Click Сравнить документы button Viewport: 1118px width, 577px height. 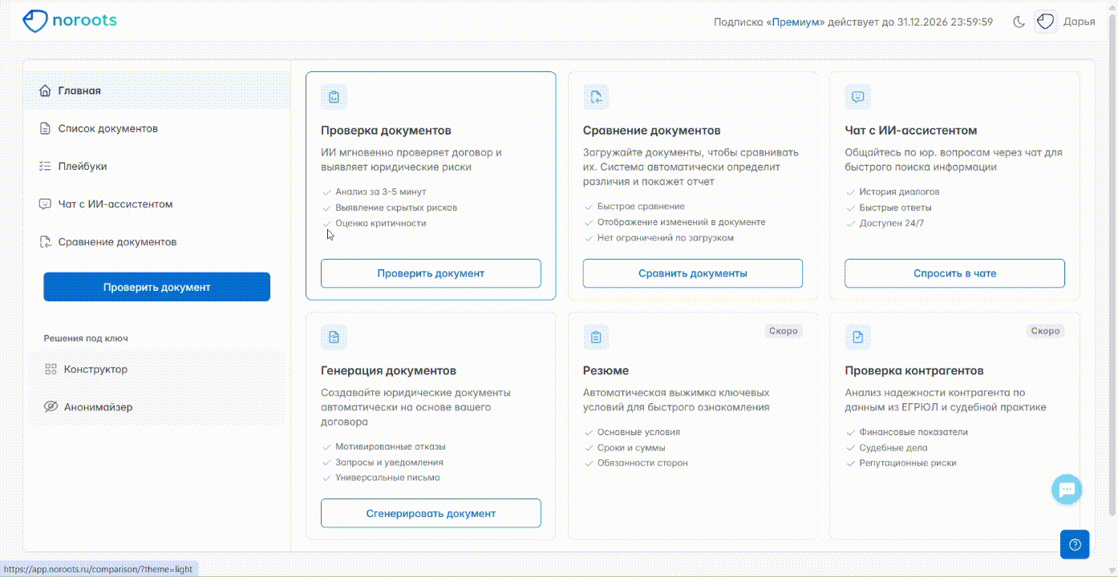pos(693,273)
